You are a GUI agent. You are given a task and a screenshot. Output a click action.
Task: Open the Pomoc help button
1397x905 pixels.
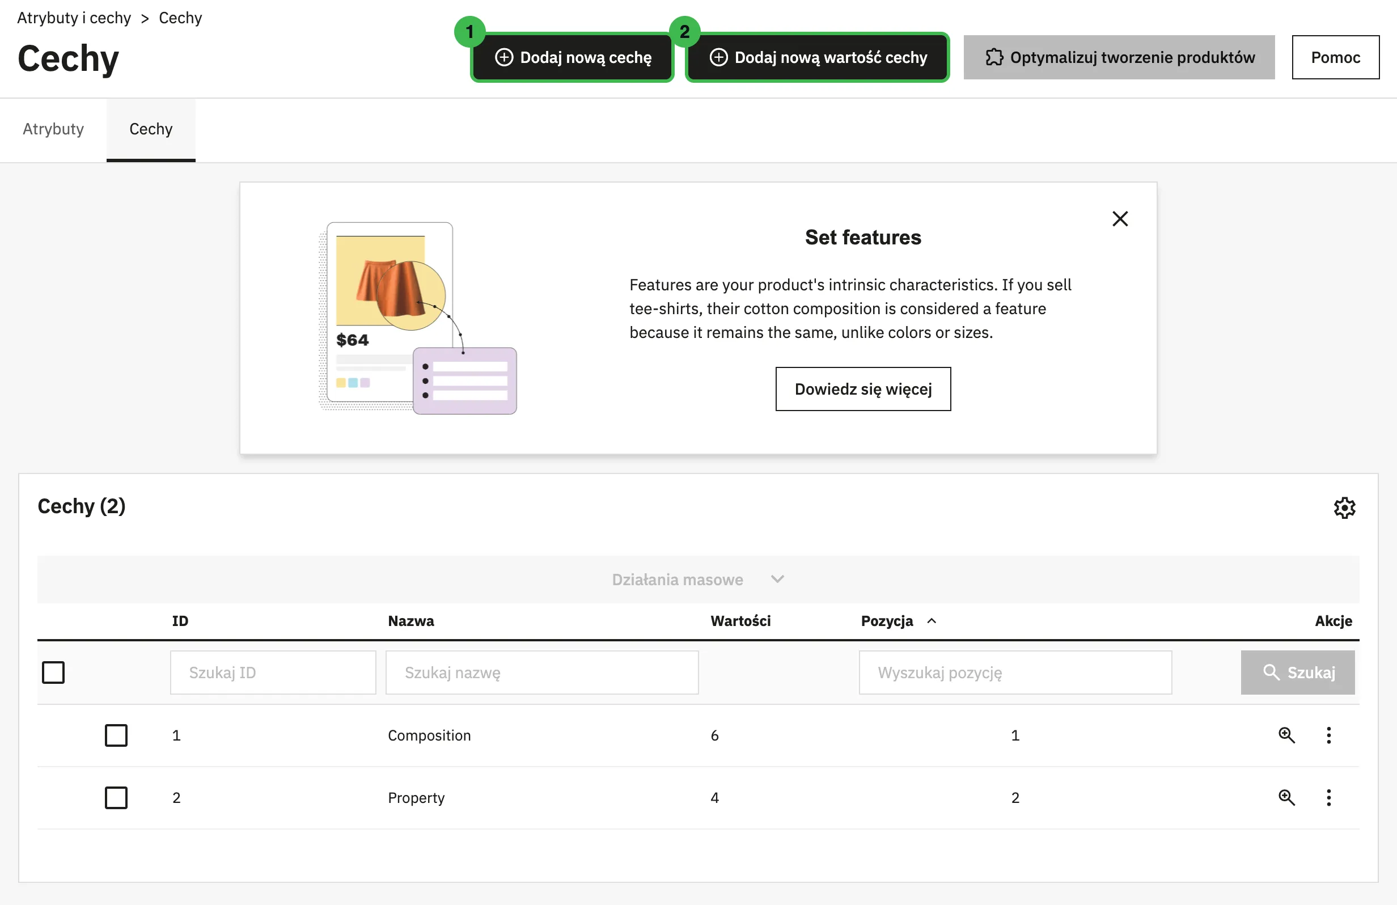1335,57
